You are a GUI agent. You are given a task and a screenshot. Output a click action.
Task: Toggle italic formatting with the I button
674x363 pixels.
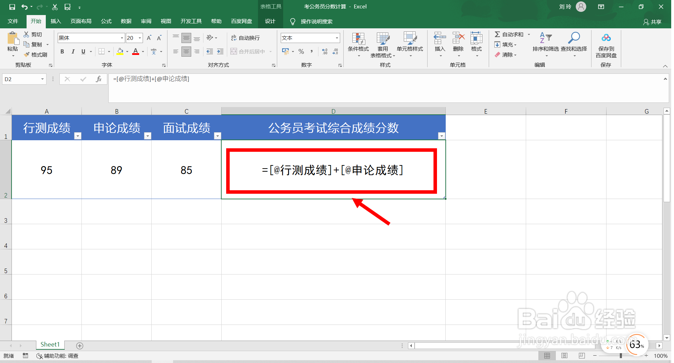point(73,51)
